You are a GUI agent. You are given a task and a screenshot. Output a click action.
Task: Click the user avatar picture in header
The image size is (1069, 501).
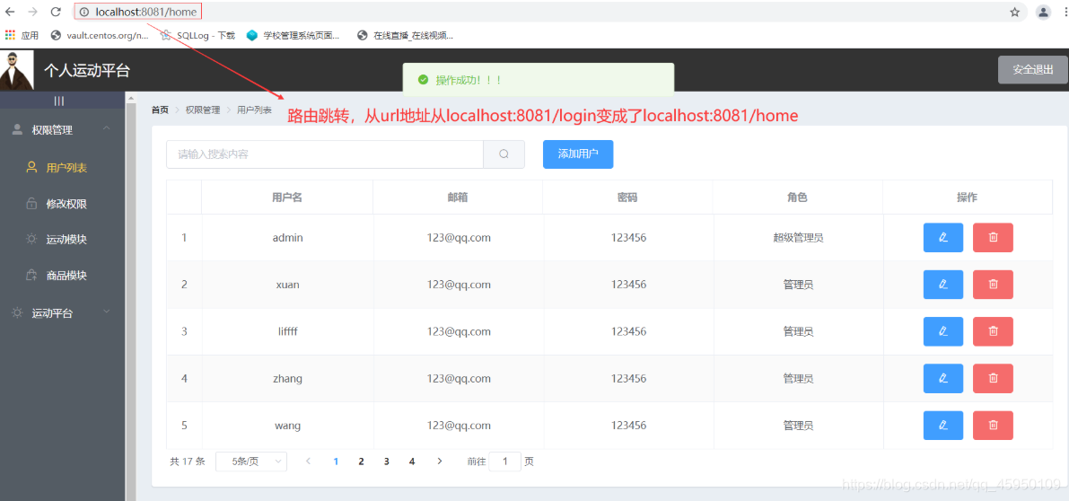(x=16, y=69)
